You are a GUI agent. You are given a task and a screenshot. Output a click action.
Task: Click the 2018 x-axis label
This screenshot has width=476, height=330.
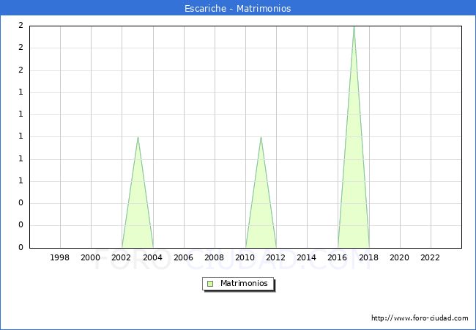369,257
